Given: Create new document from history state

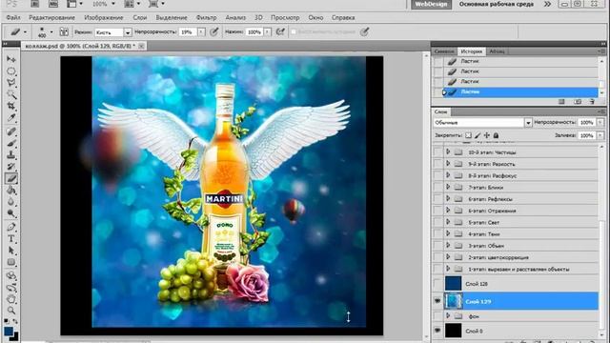Looking at the screenshot, I should tap(561, 102).
